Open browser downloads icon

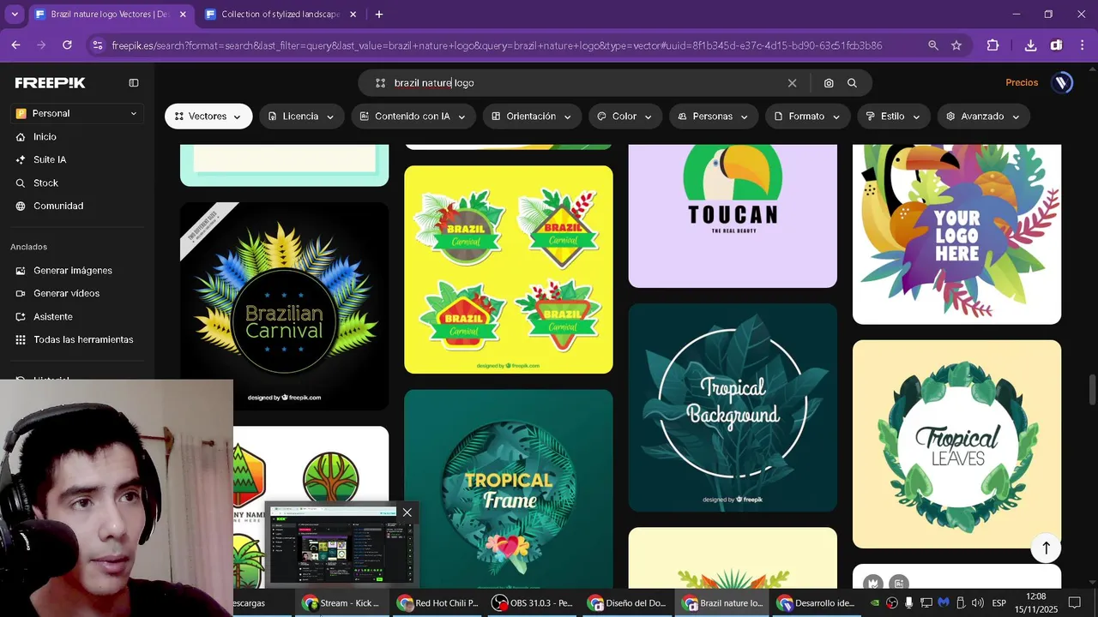pos(1030,45)
